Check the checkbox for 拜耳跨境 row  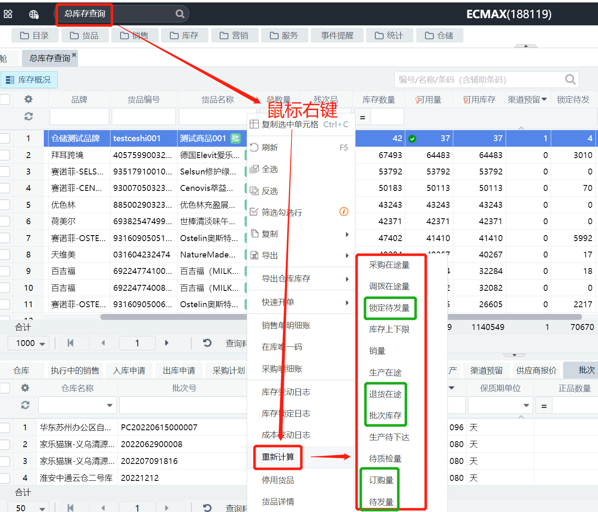pyautogui.click(x=5, y=155)
